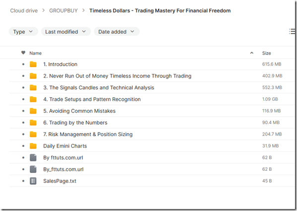This screenshot has width=297, height=211.
Task: Open the Date added filter dropdown
Action: click(x=117, y=32)
